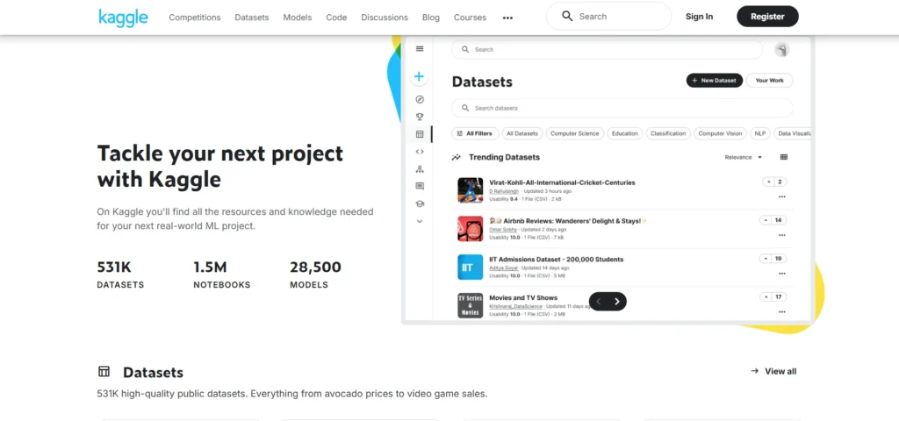Advance the carousel with the next arrow

point(617,302)
